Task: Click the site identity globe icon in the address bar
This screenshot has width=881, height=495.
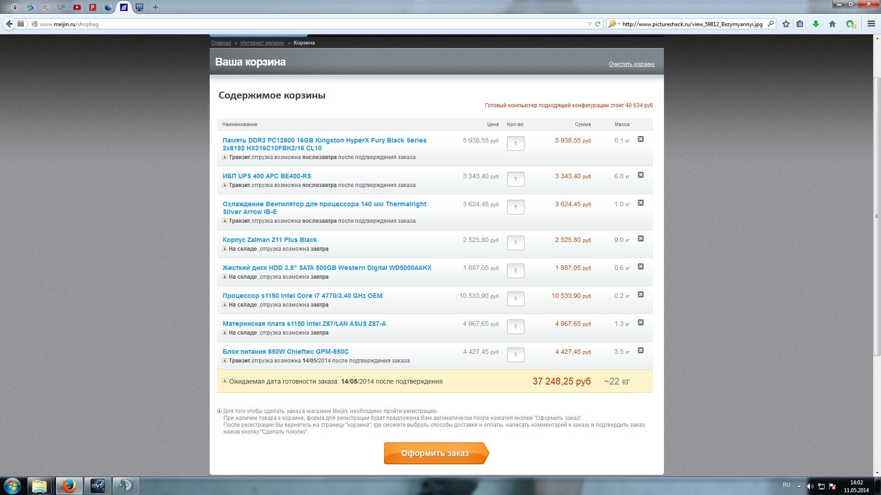Action: (34, 24)
